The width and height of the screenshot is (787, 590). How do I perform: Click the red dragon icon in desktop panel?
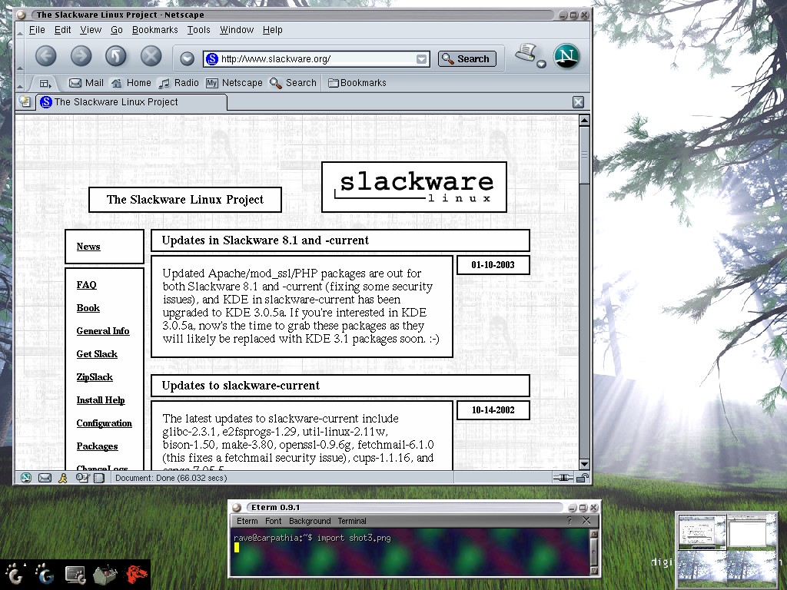click(x=136, y=575)
